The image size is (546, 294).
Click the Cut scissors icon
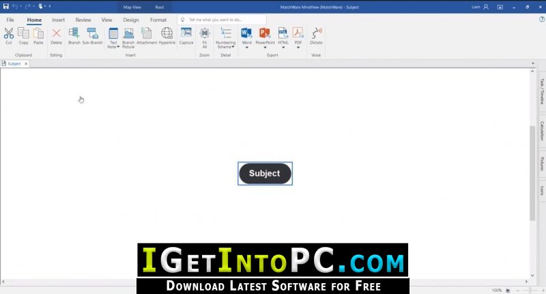point(9,33)
